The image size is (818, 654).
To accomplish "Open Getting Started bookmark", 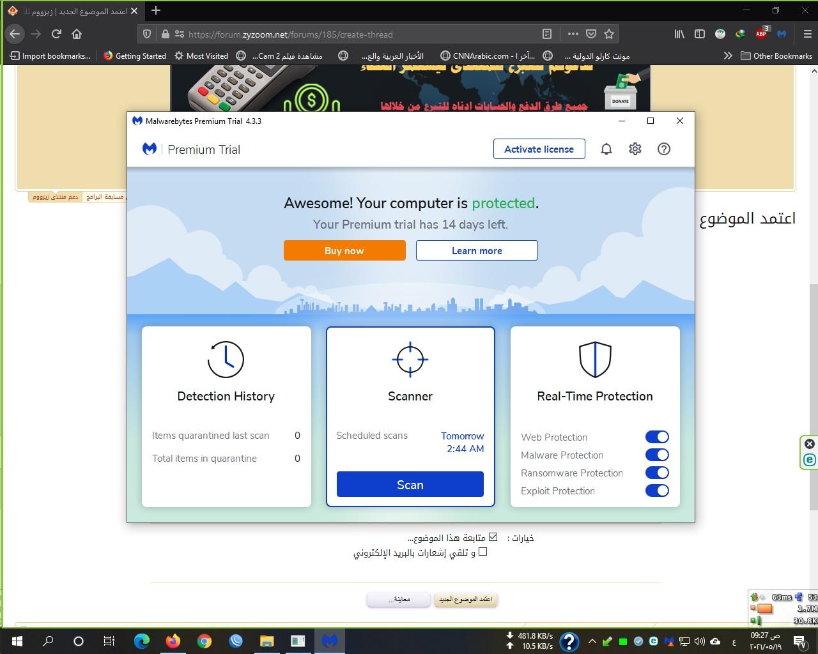I will tap(135, 56).
